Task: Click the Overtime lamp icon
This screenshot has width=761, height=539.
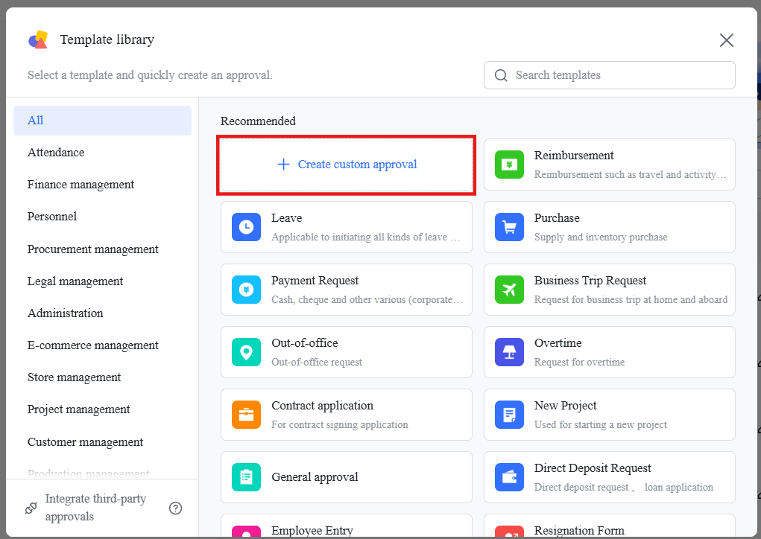Action: click(509, 352)
